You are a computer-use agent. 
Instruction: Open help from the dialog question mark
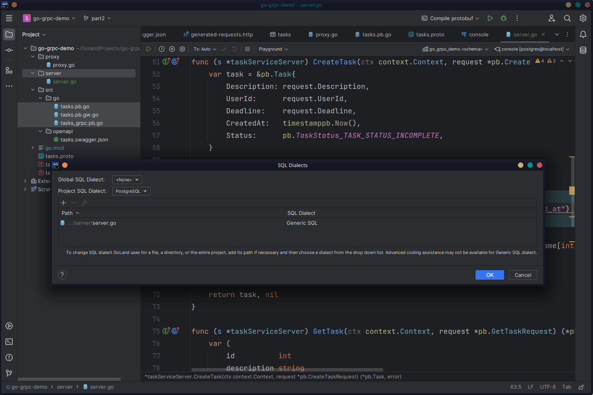62,275
